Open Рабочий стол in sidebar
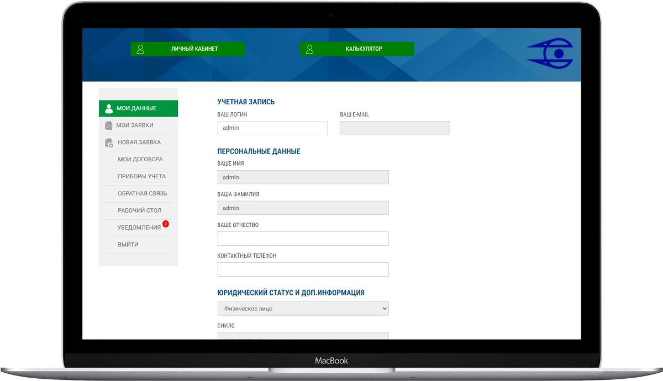 point(138,211)
